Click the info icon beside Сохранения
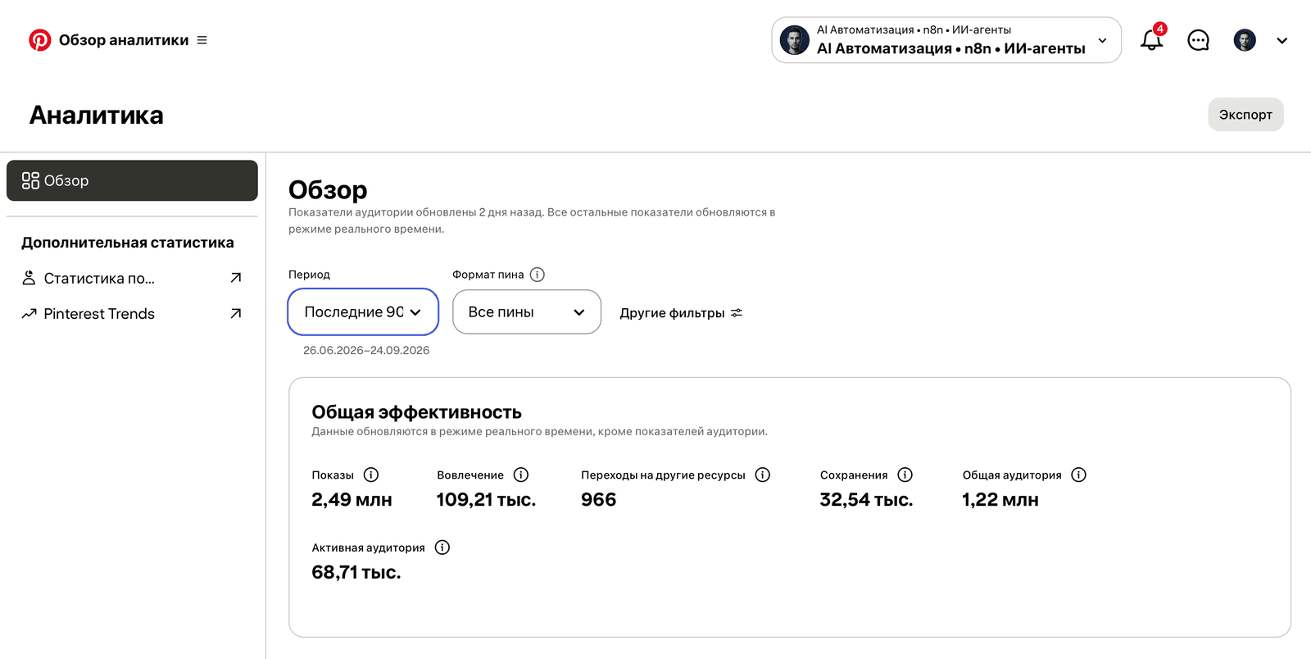 tap(905, 475)
